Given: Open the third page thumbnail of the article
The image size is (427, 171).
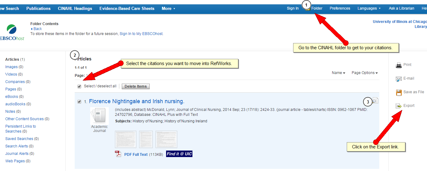Looking at the screenshot, I should (x=166, y=139).
